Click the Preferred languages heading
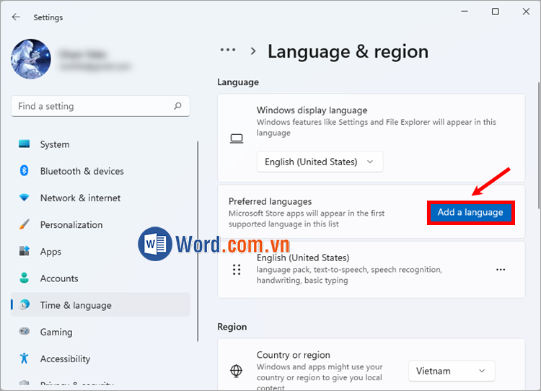The height and width of the screenshot is (391, 541). 270,201
